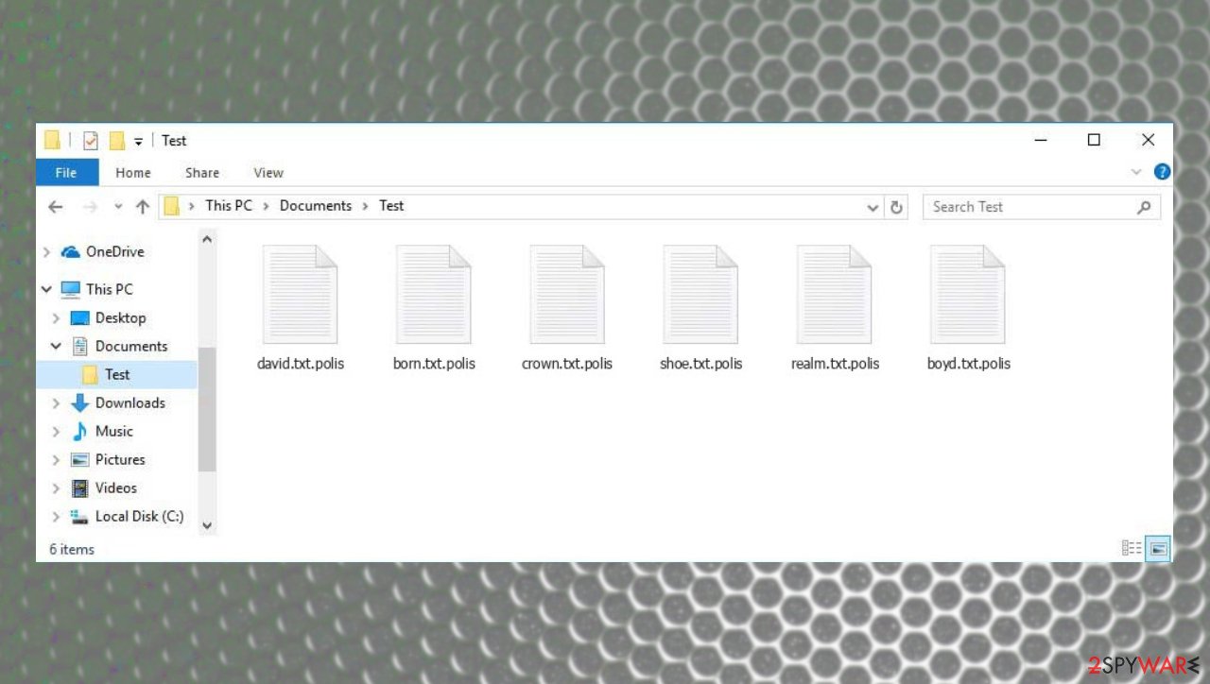The image size is (1210, 684).
Task: Expand the Downloads tree node
Action: (x=57, y=403)
